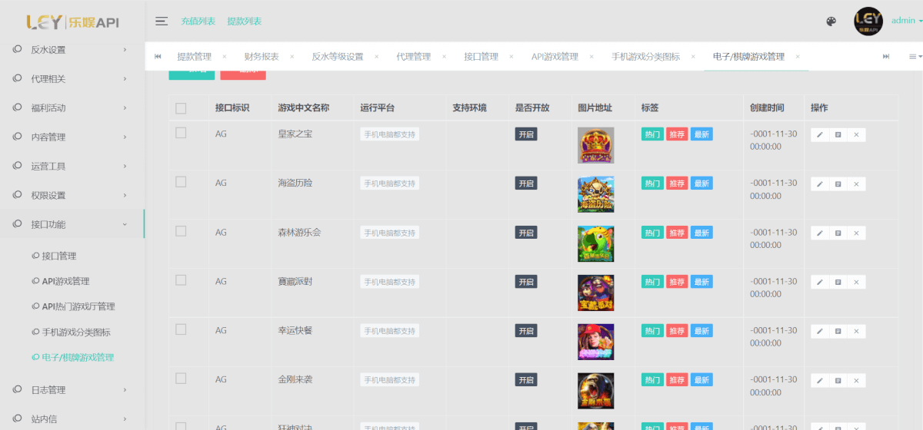Click the 开启 status button for 金刚来袭
The width and height of the screenshot is (923, 430).
526,380
